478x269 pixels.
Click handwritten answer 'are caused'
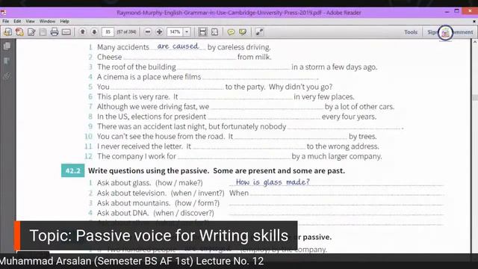(x=178, y=46)
